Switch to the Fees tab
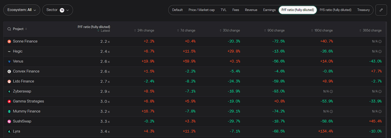Screen dimensions: 391x138 pyautogui.click(x=236, y=10)
